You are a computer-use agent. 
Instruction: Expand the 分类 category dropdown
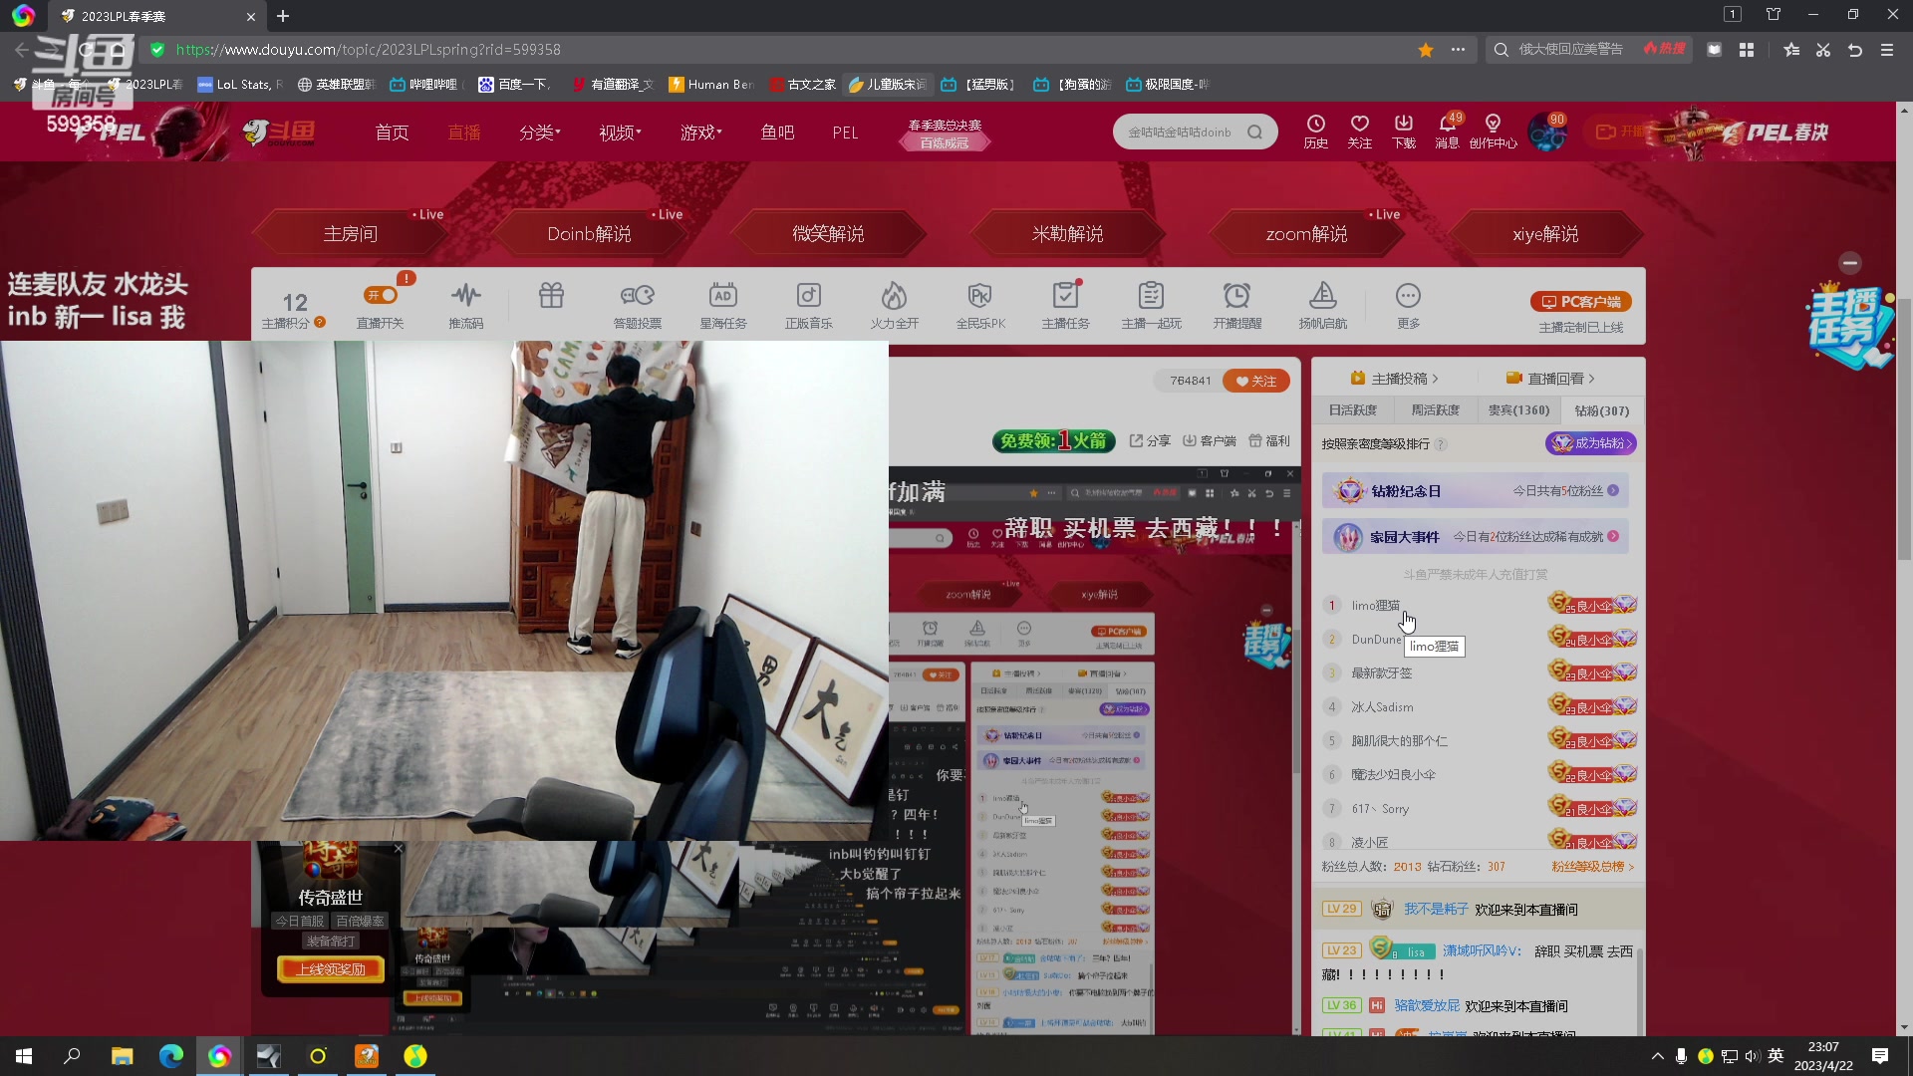539,133
